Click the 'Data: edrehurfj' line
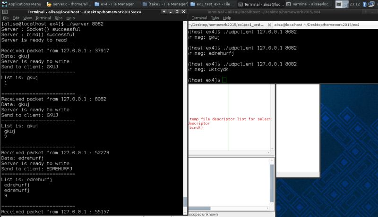 tap(22, 158)
